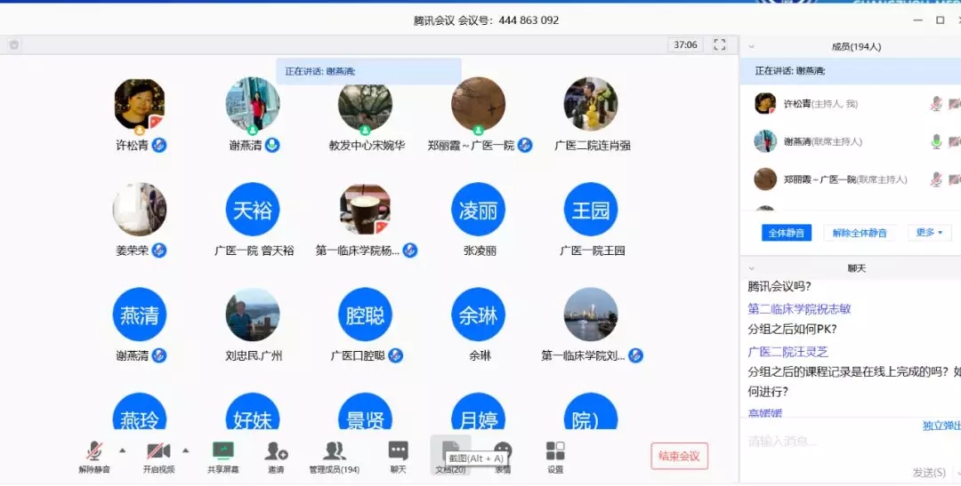Image resolution: width=961 pixels, height=486 pixels.
Task: Toggle 谢燕清's green microphone in member list
Action: click(936, 141)
